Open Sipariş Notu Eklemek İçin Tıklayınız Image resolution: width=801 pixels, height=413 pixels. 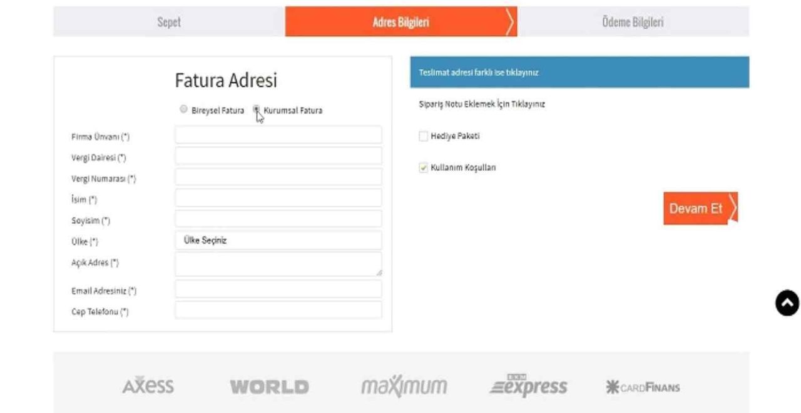482,104
